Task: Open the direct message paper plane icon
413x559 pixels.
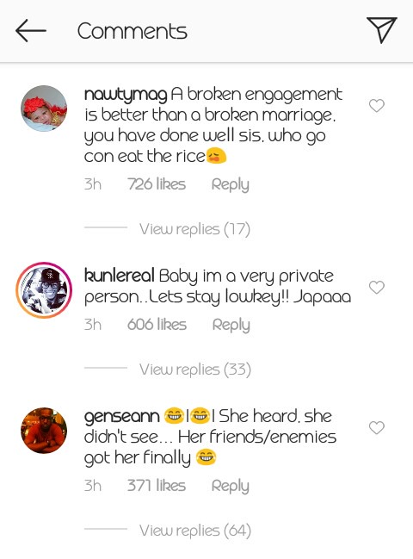Action: pos(382,30)
